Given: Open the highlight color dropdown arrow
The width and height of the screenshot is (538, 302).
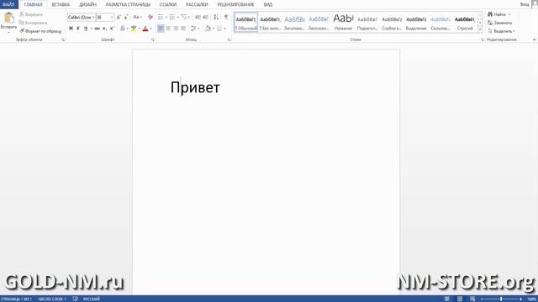Looking at the screenshot, I should pos(140,29).
